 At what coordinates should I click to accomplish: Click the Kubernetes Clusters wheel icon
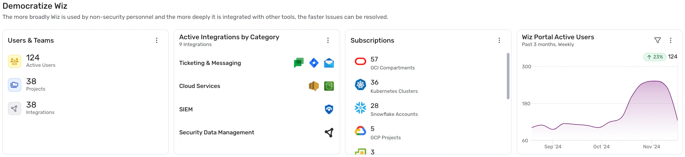tap(361, 85)
